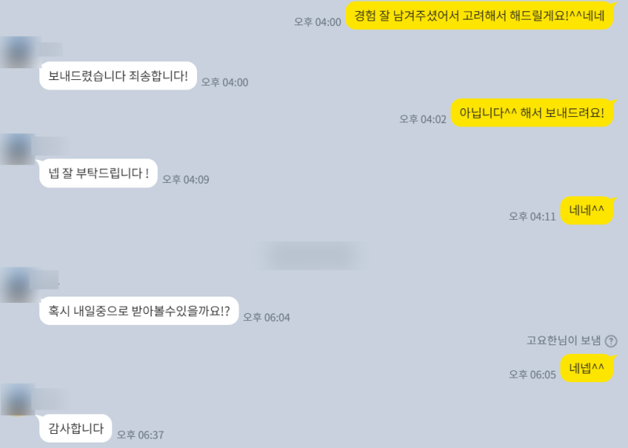Select the 보내드렸습니다 죄송합니다! message bubble
The width and height of the screenshot is (628, 448).
118,75
